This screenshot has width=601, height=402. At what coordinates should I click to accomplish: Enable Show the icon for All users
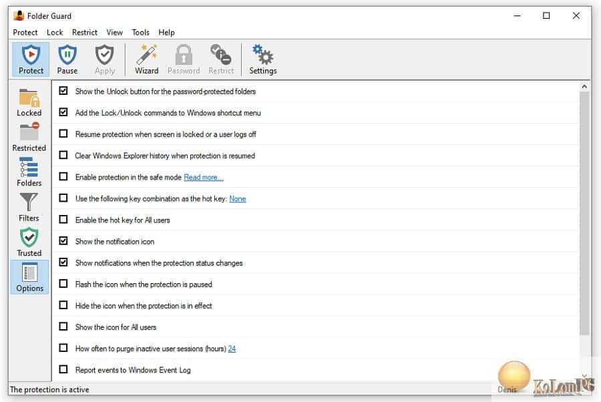[63, 327]
